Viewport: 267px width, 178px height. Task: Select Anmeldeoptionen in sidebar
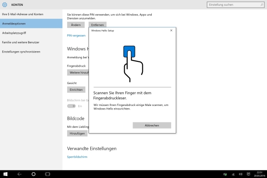(x=31, y=24)
